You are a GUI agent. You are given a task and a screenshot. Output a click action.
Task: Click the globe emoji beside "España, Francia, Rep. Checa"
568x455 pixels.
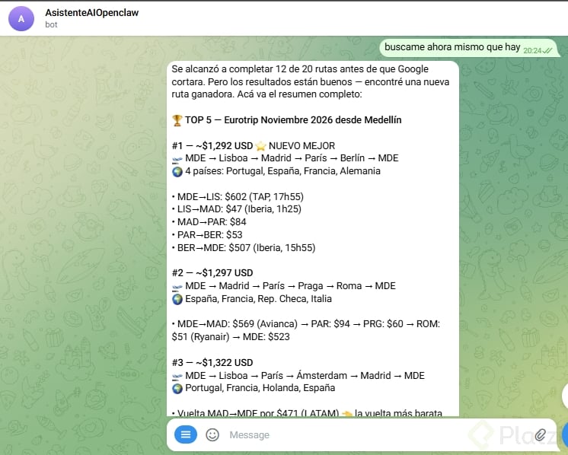pyautogui.click(x=177, y=299)
